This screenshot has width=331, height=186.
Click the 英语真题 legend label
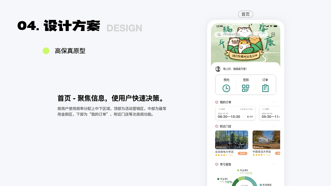pyautogui.click(x=267, y=185)
